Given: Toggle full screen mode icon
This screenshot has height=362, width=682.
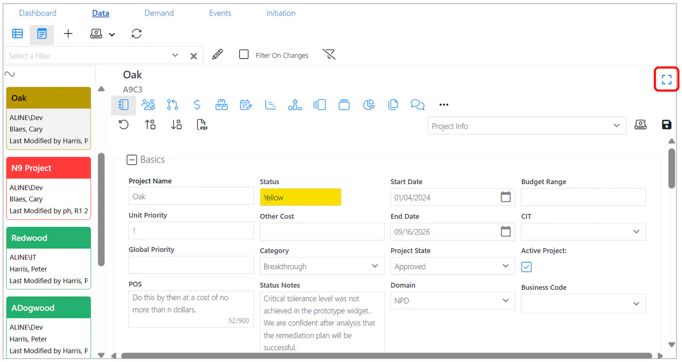Looking at the screenshot, I should [667, 79].
